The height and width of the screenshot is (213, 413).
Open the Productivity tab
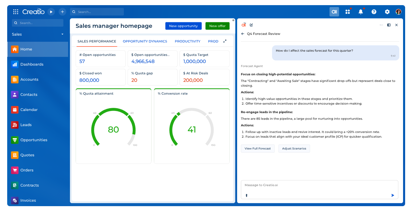coord(188,41)
